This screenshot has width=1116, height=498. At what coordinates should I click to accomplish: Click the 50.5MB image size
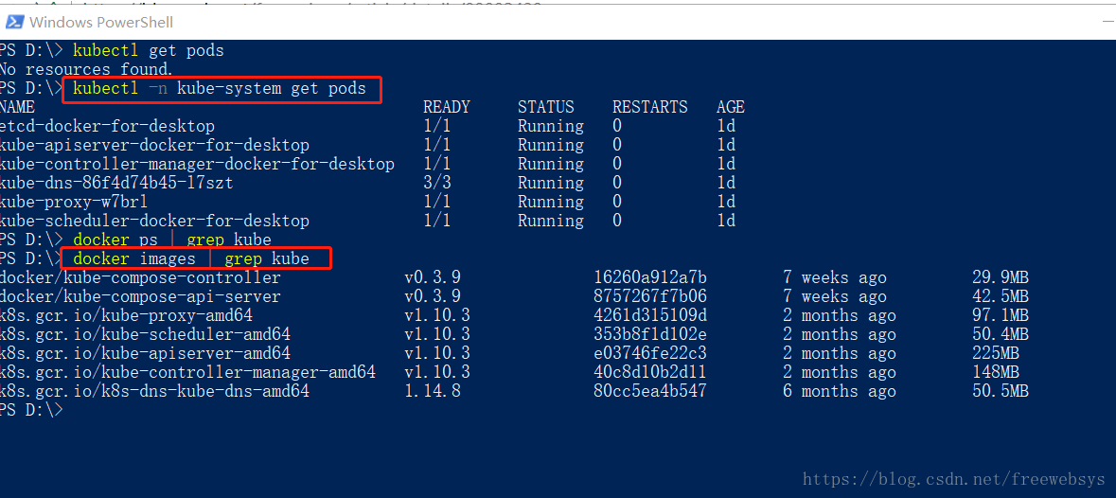[x=1000, y=391]
